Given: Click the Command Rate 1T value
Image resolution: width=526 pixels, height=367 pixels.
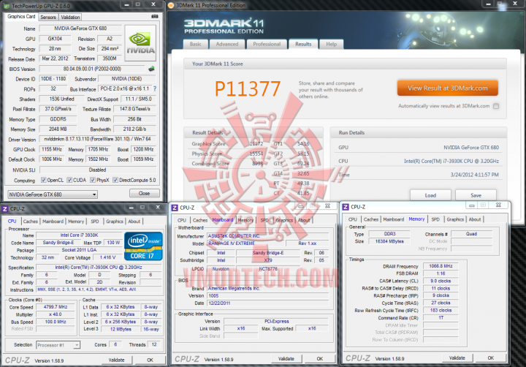Looking at the screenshot, I should point(441,317).
